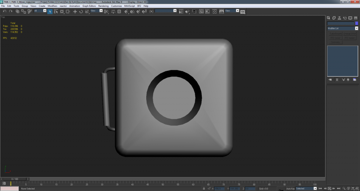Toggle the Auto Key button
The height and width of the screenshot is (191, 360).
290,189
